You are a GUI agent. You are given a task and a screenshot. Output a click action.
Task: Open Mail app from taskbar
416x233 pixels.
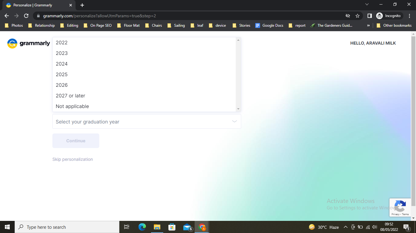[x=187, y=227]
